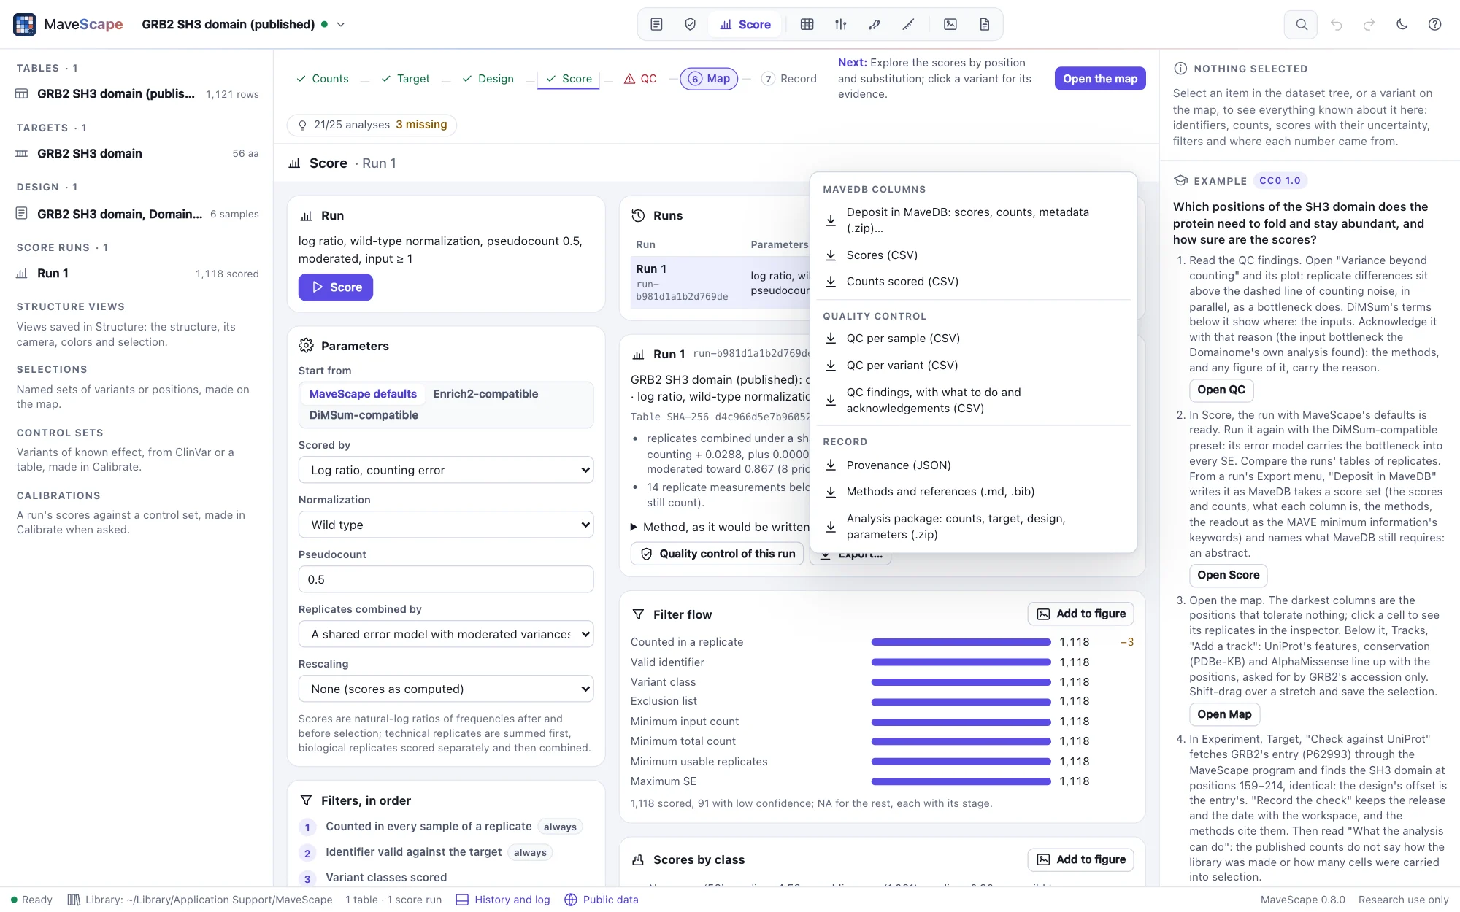Choose QC per sample (CSV)
This screenshot has width=1460, height=912.
(973, 339)
